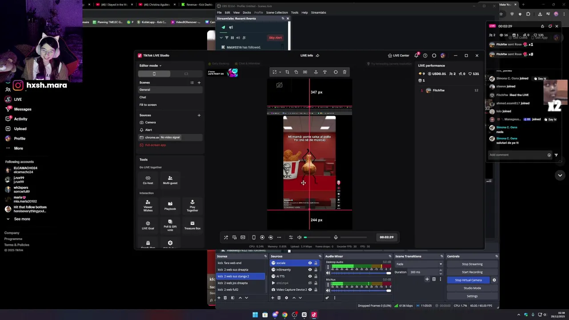569x320 pixels.
Task: Expand the fit-to-screen dropdown arrow in the preview toolbar
Action: tap(280, 72)
